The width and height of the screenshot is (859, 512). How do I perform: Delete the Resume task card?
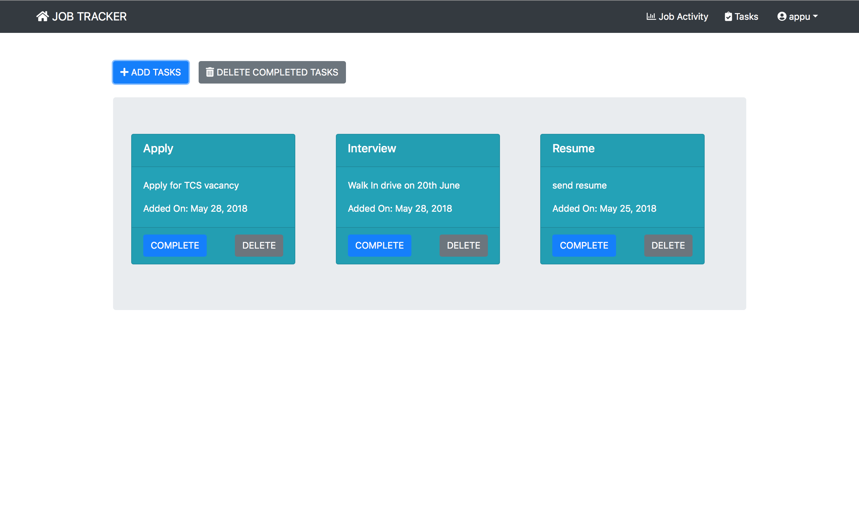(x=668, y=245)
